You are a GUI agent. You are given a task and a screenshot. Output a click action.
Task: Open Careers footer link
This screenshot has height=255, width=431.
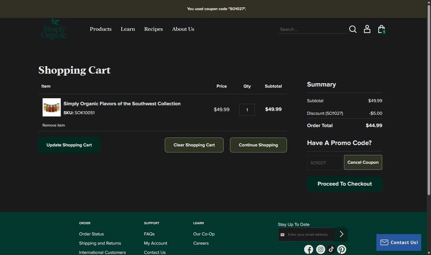click(x=201, y=243)
